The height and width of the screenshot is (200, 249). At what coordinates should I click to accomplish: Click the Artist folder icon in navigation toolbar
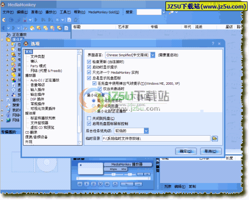(39, 28)
